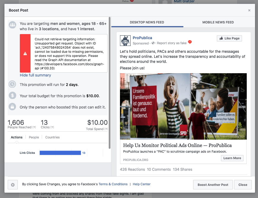Click the ProPublica robot avatar
The image size is (258, 198).
click(125, 41)
